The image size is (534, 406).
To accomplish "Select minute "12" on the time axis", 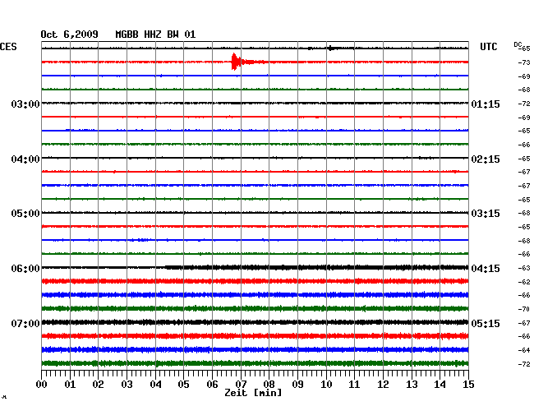I will 383,385.
